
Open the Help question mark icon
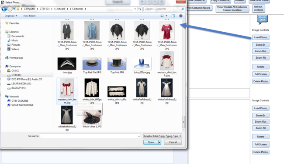click(180, 16)
